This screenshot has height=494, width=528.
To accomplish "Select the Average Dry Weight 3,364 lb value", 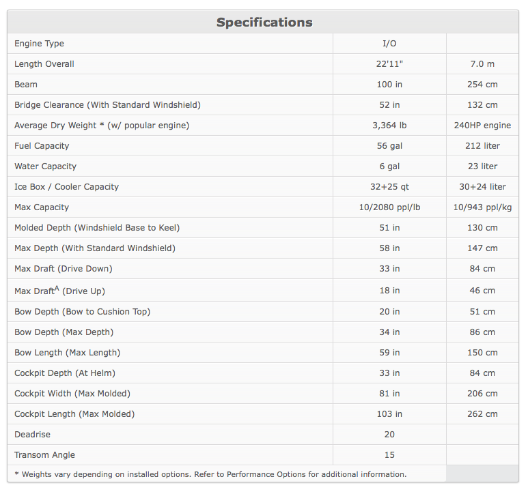I will pyautogui.click(x=389, y=126).
